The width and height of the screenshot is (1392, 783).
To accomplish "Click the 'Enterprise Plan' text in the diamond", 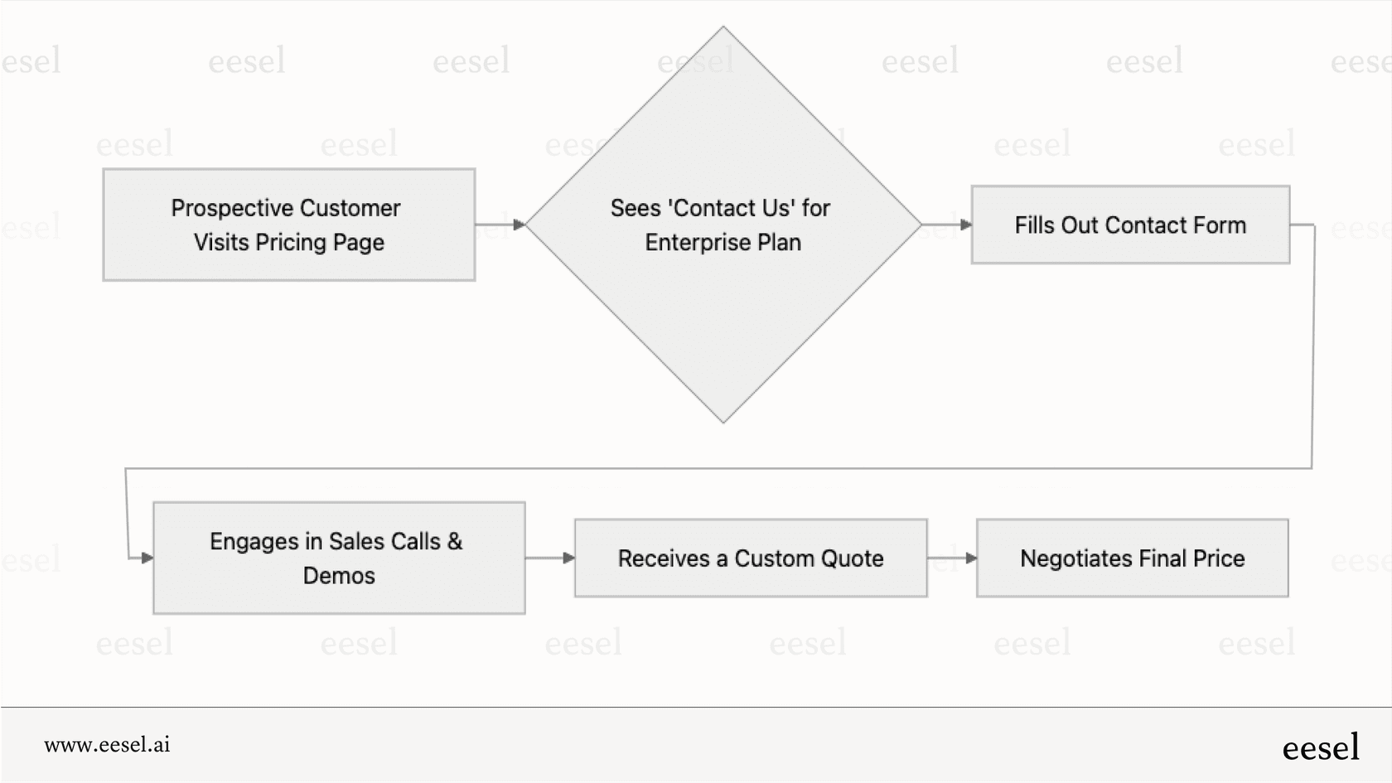I will tap(723, 243).
